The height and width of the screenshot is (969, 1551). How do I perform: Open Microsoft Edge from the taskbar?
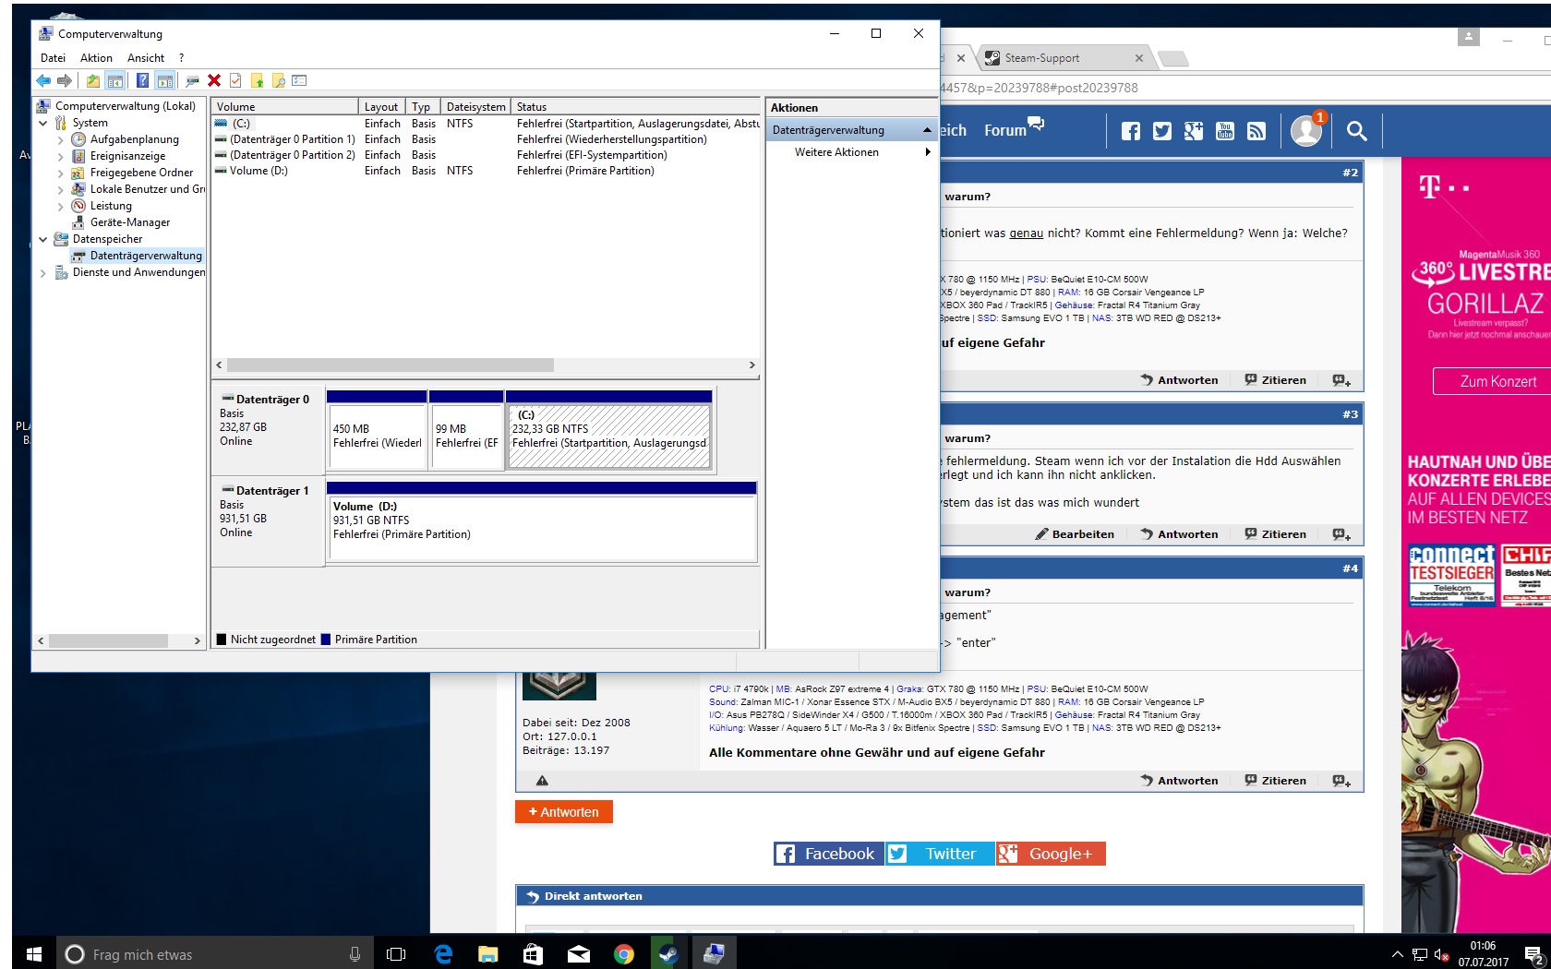coord(443,954)
